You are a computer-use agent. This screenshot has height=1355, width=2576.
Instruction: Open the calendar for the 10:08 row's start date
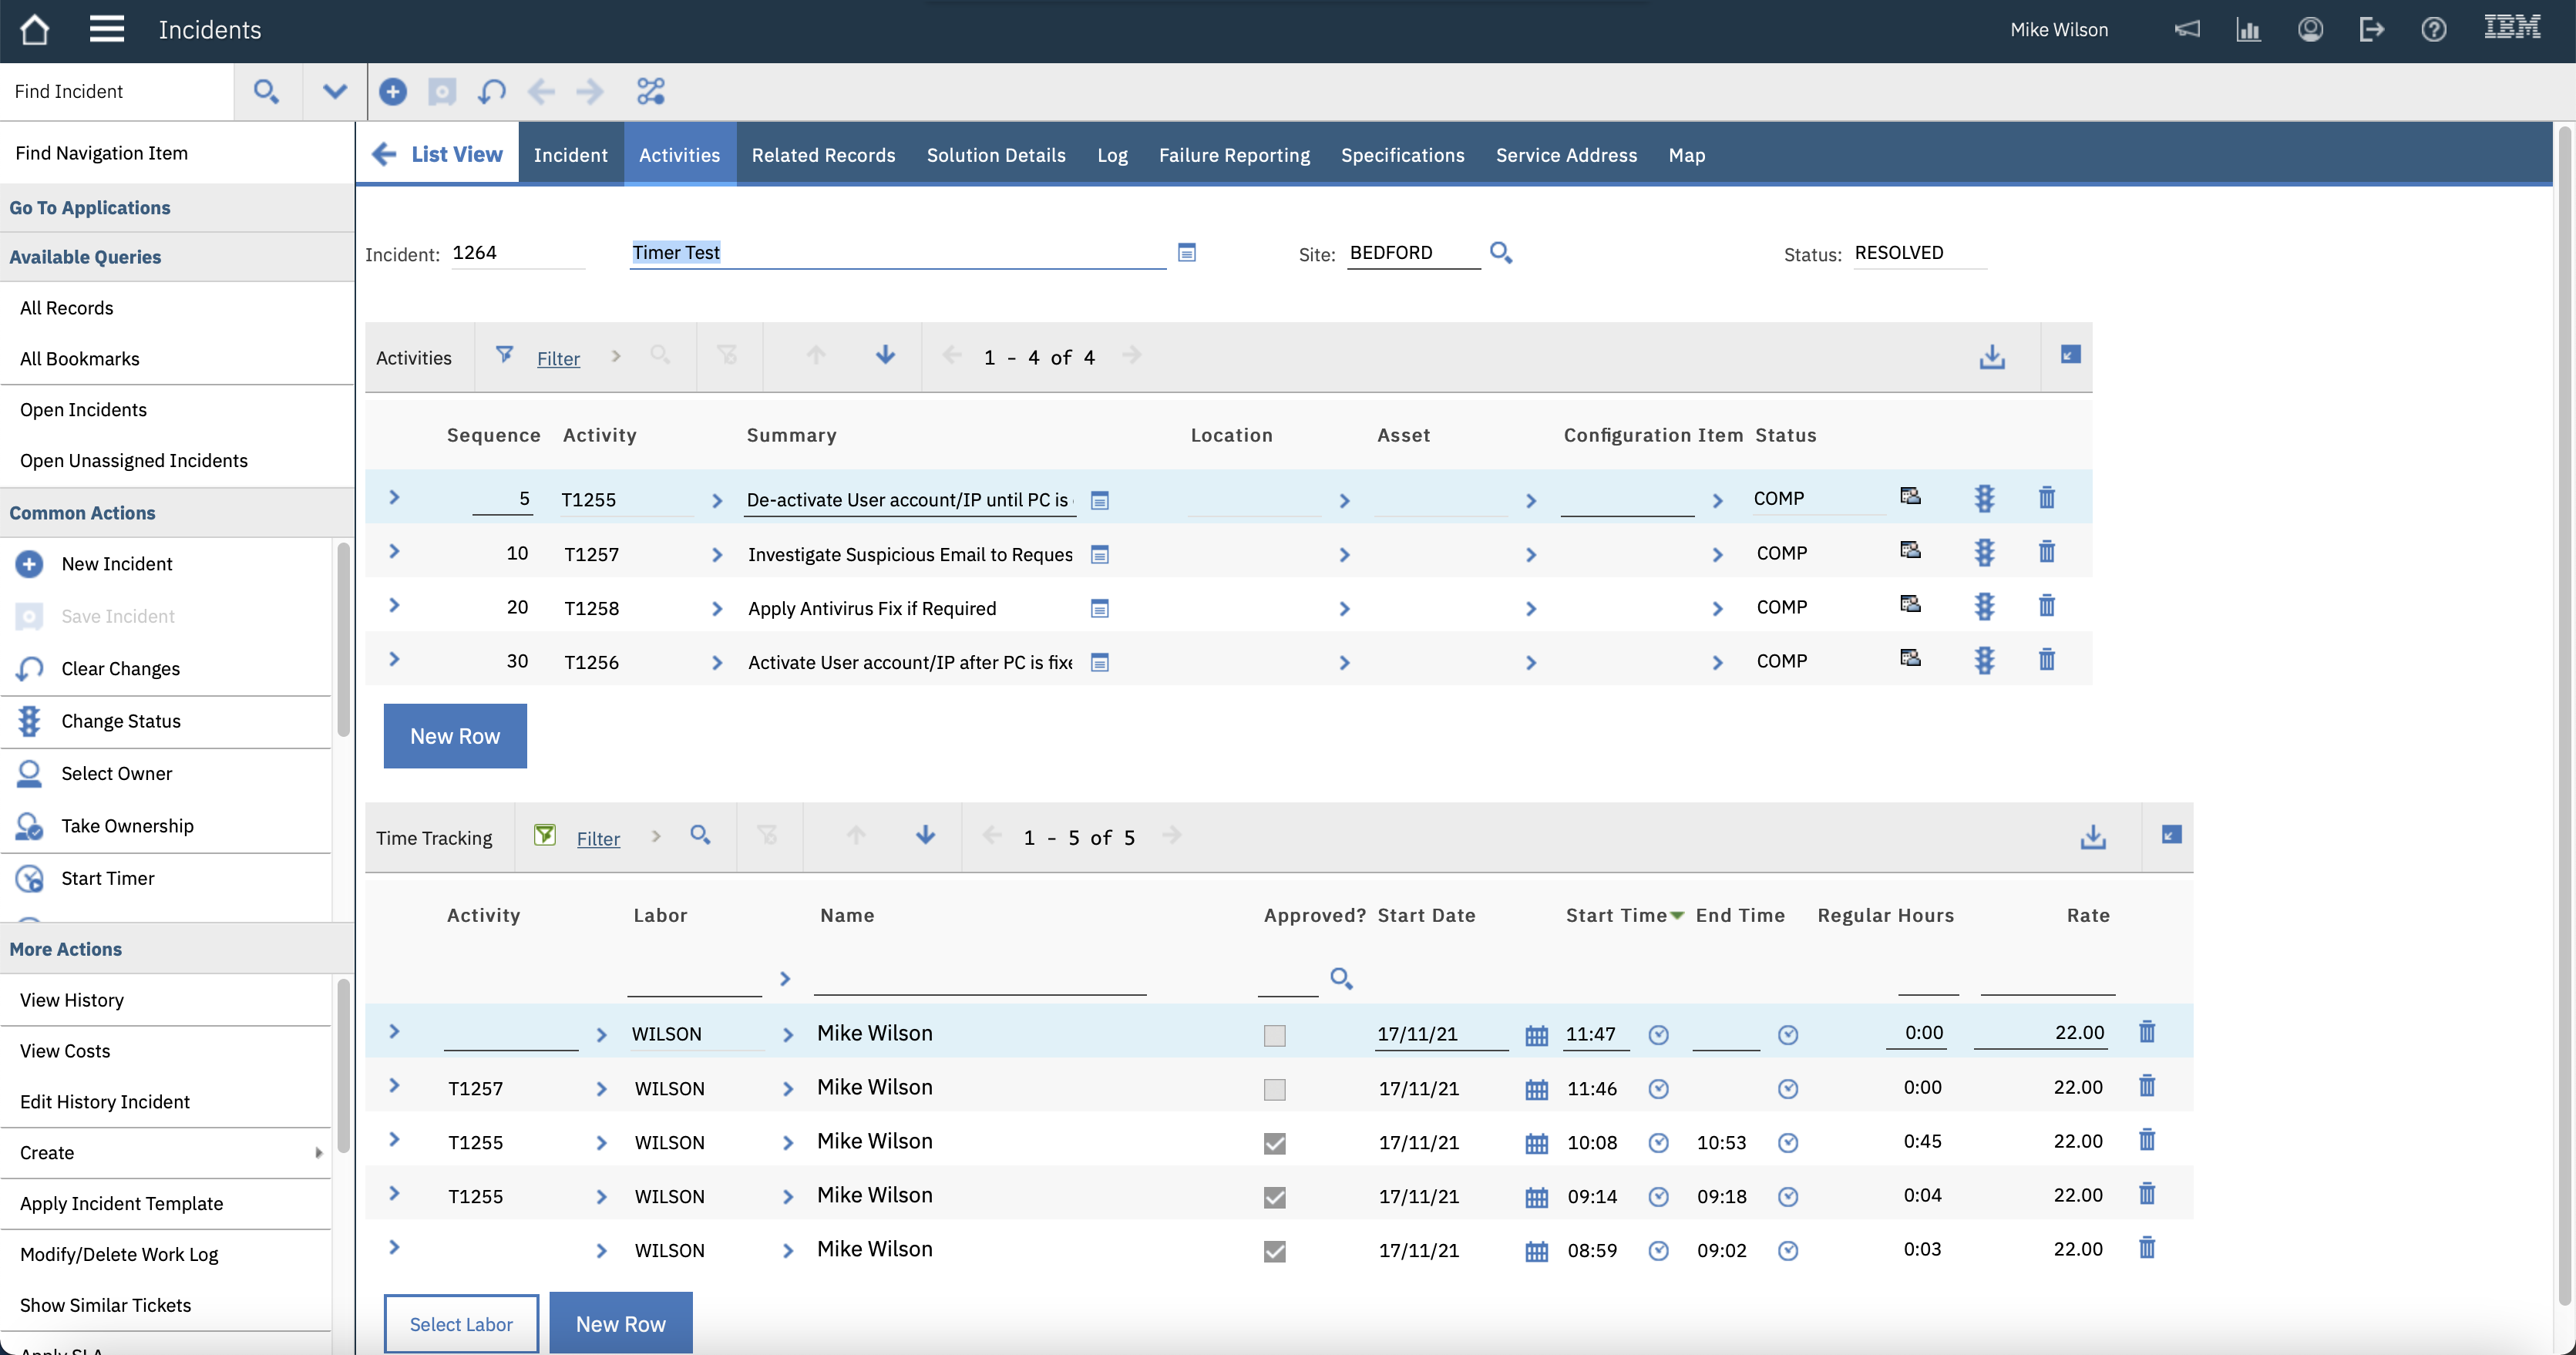pos(1536,1143)
